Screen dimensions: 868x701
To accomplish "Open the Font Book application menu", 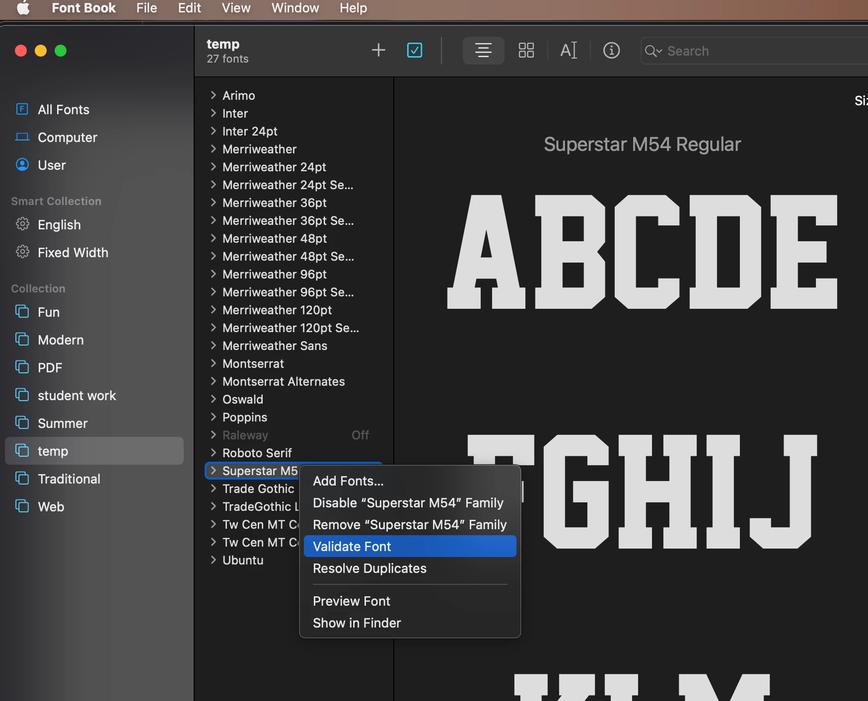I will [x=83, y=8].
